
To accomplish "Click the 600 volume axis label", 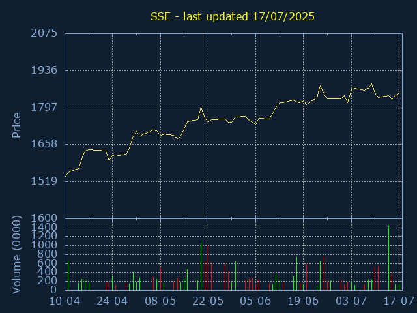I will 48,263.
